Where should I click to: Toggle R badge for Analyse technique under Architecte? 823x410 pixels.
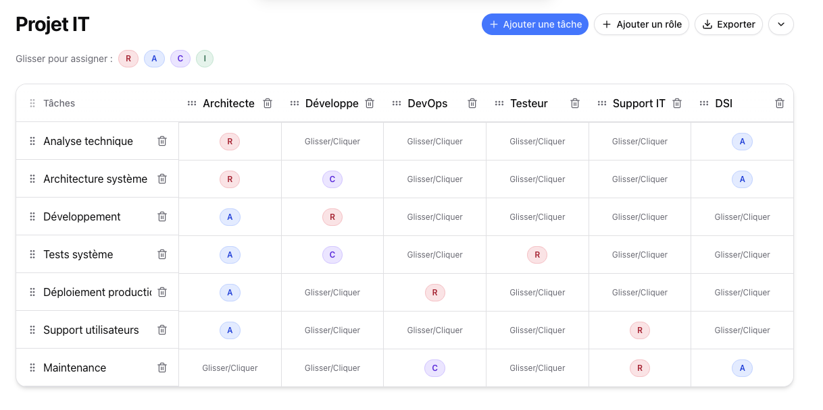pos(230,141)
